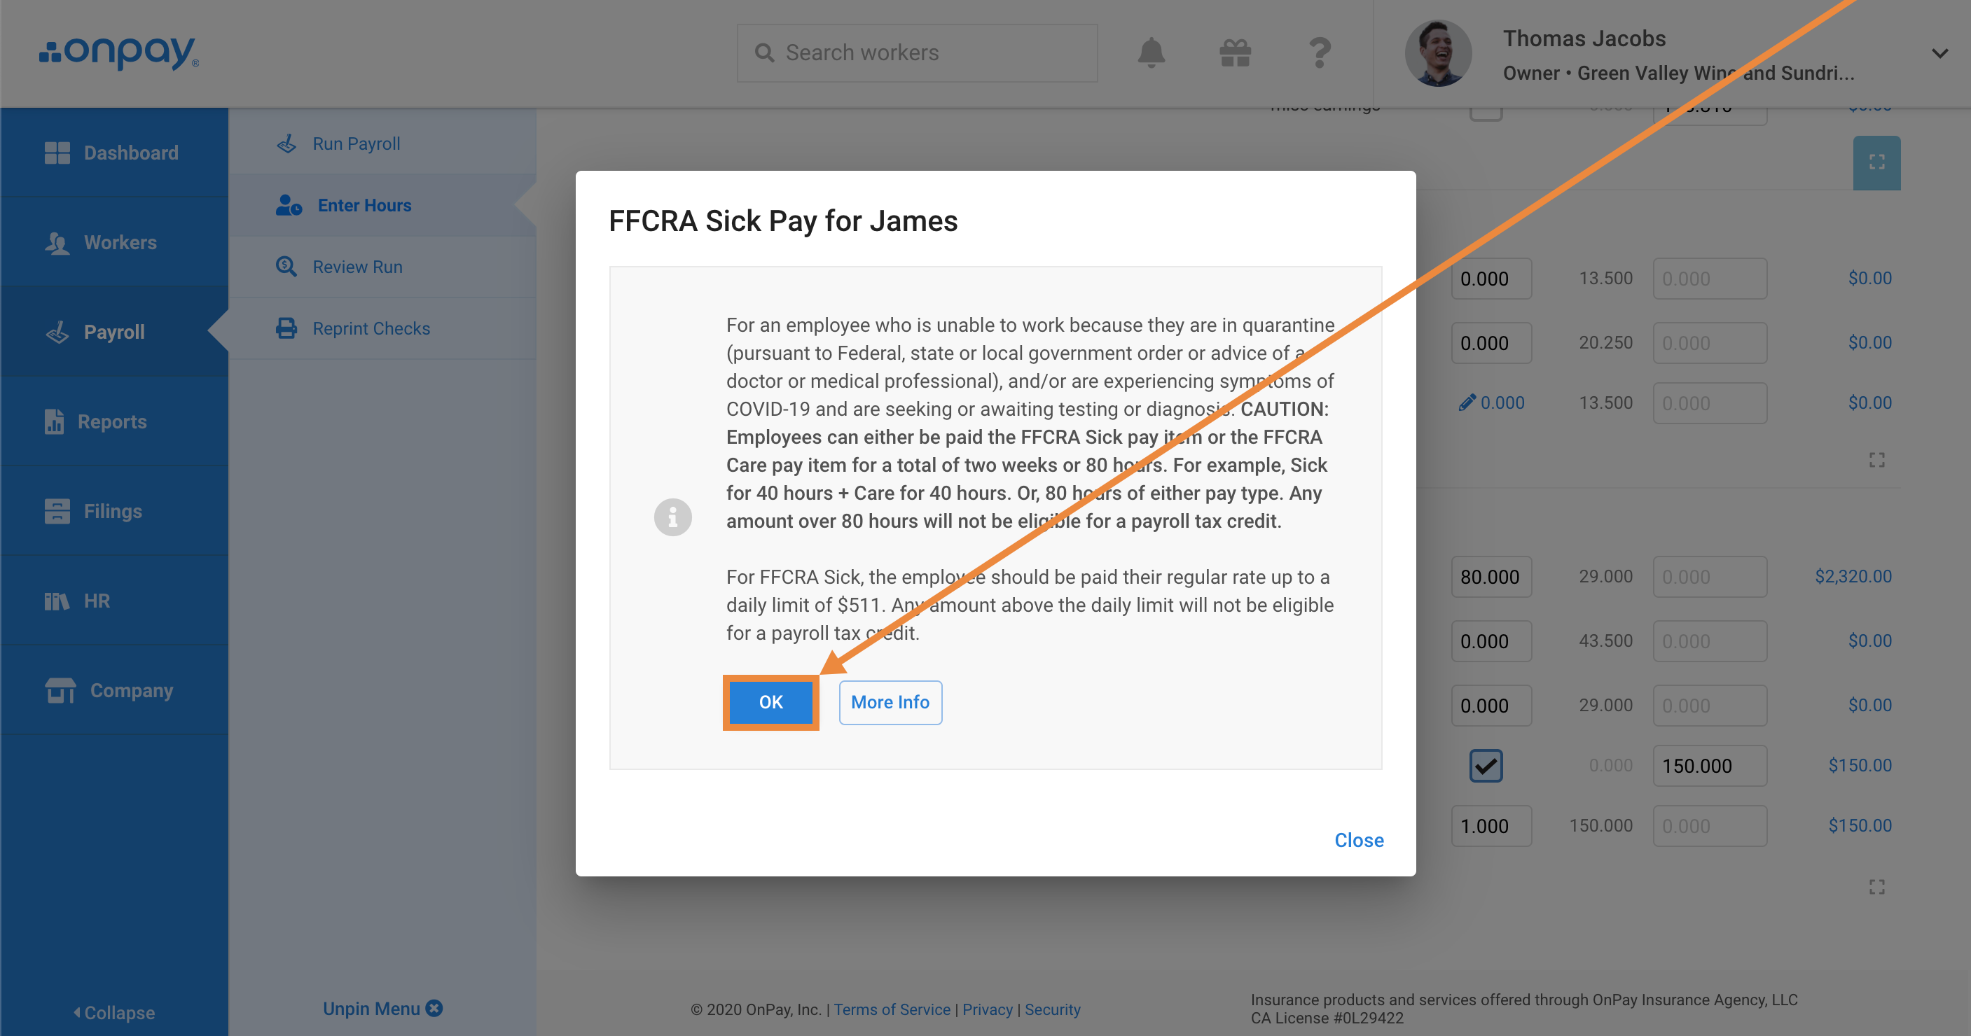Image resolution: width=1971 pixels, height=1036 pixels.
Task: Collapse the sidebar menu
Action: 114,1011
